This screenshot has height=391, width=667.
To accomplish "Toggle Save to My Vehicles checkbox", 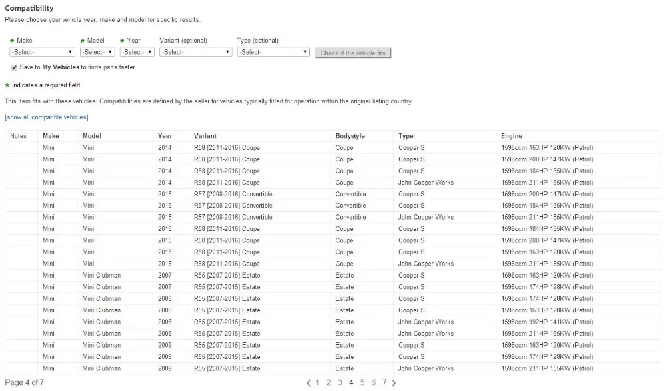I will [x=15, y=67].
